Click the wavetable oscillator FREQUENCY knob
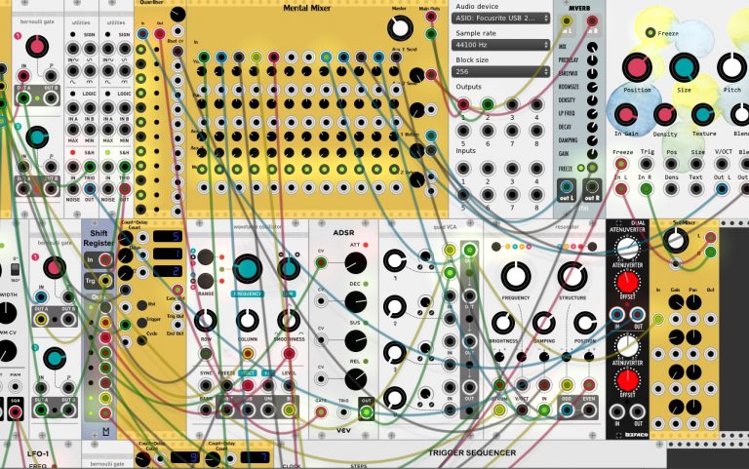 247,269
